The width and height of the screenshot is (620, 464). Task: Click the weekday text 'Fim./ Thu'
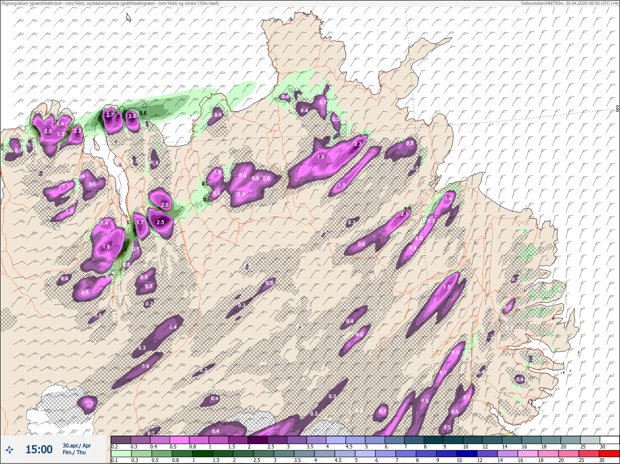[73, 452]
